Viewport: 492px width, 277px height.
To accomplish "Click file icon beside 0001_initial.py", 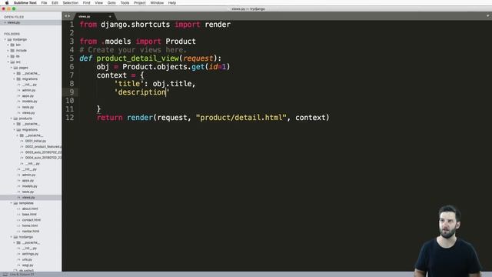I will coord(22,141).
